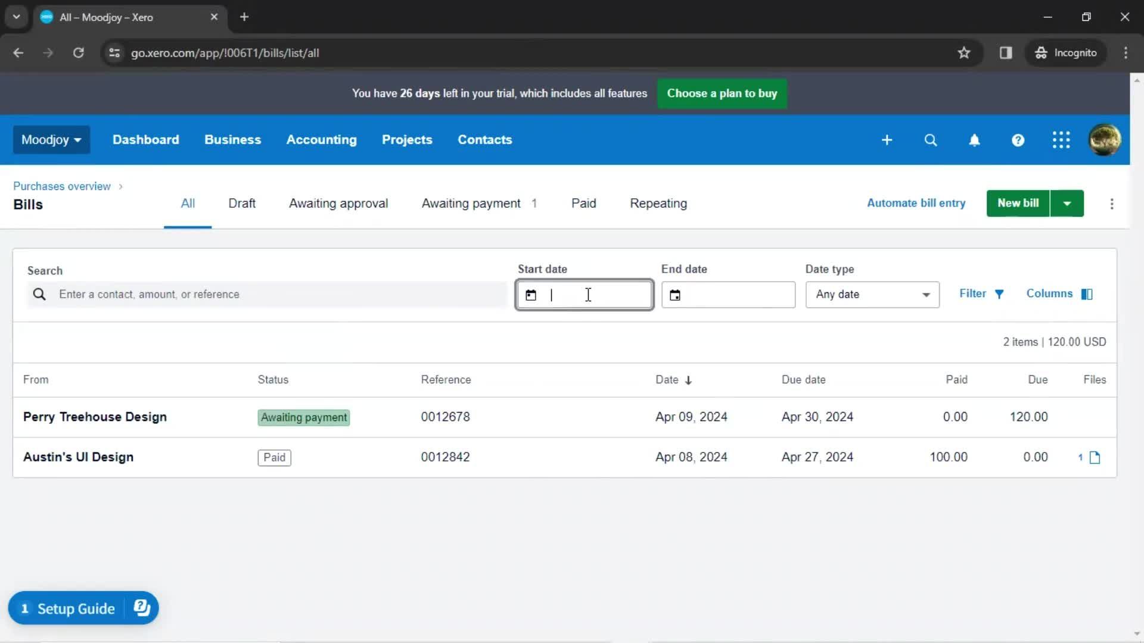Click reference 0012842
Image resolution: width=1144 pixels, height=643 pixels.
445,457
